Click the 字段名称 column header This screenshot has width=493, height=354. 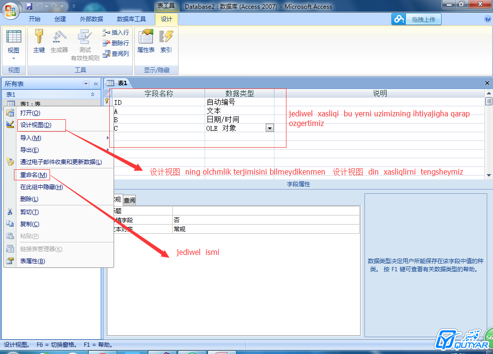[x=159, y=93]
